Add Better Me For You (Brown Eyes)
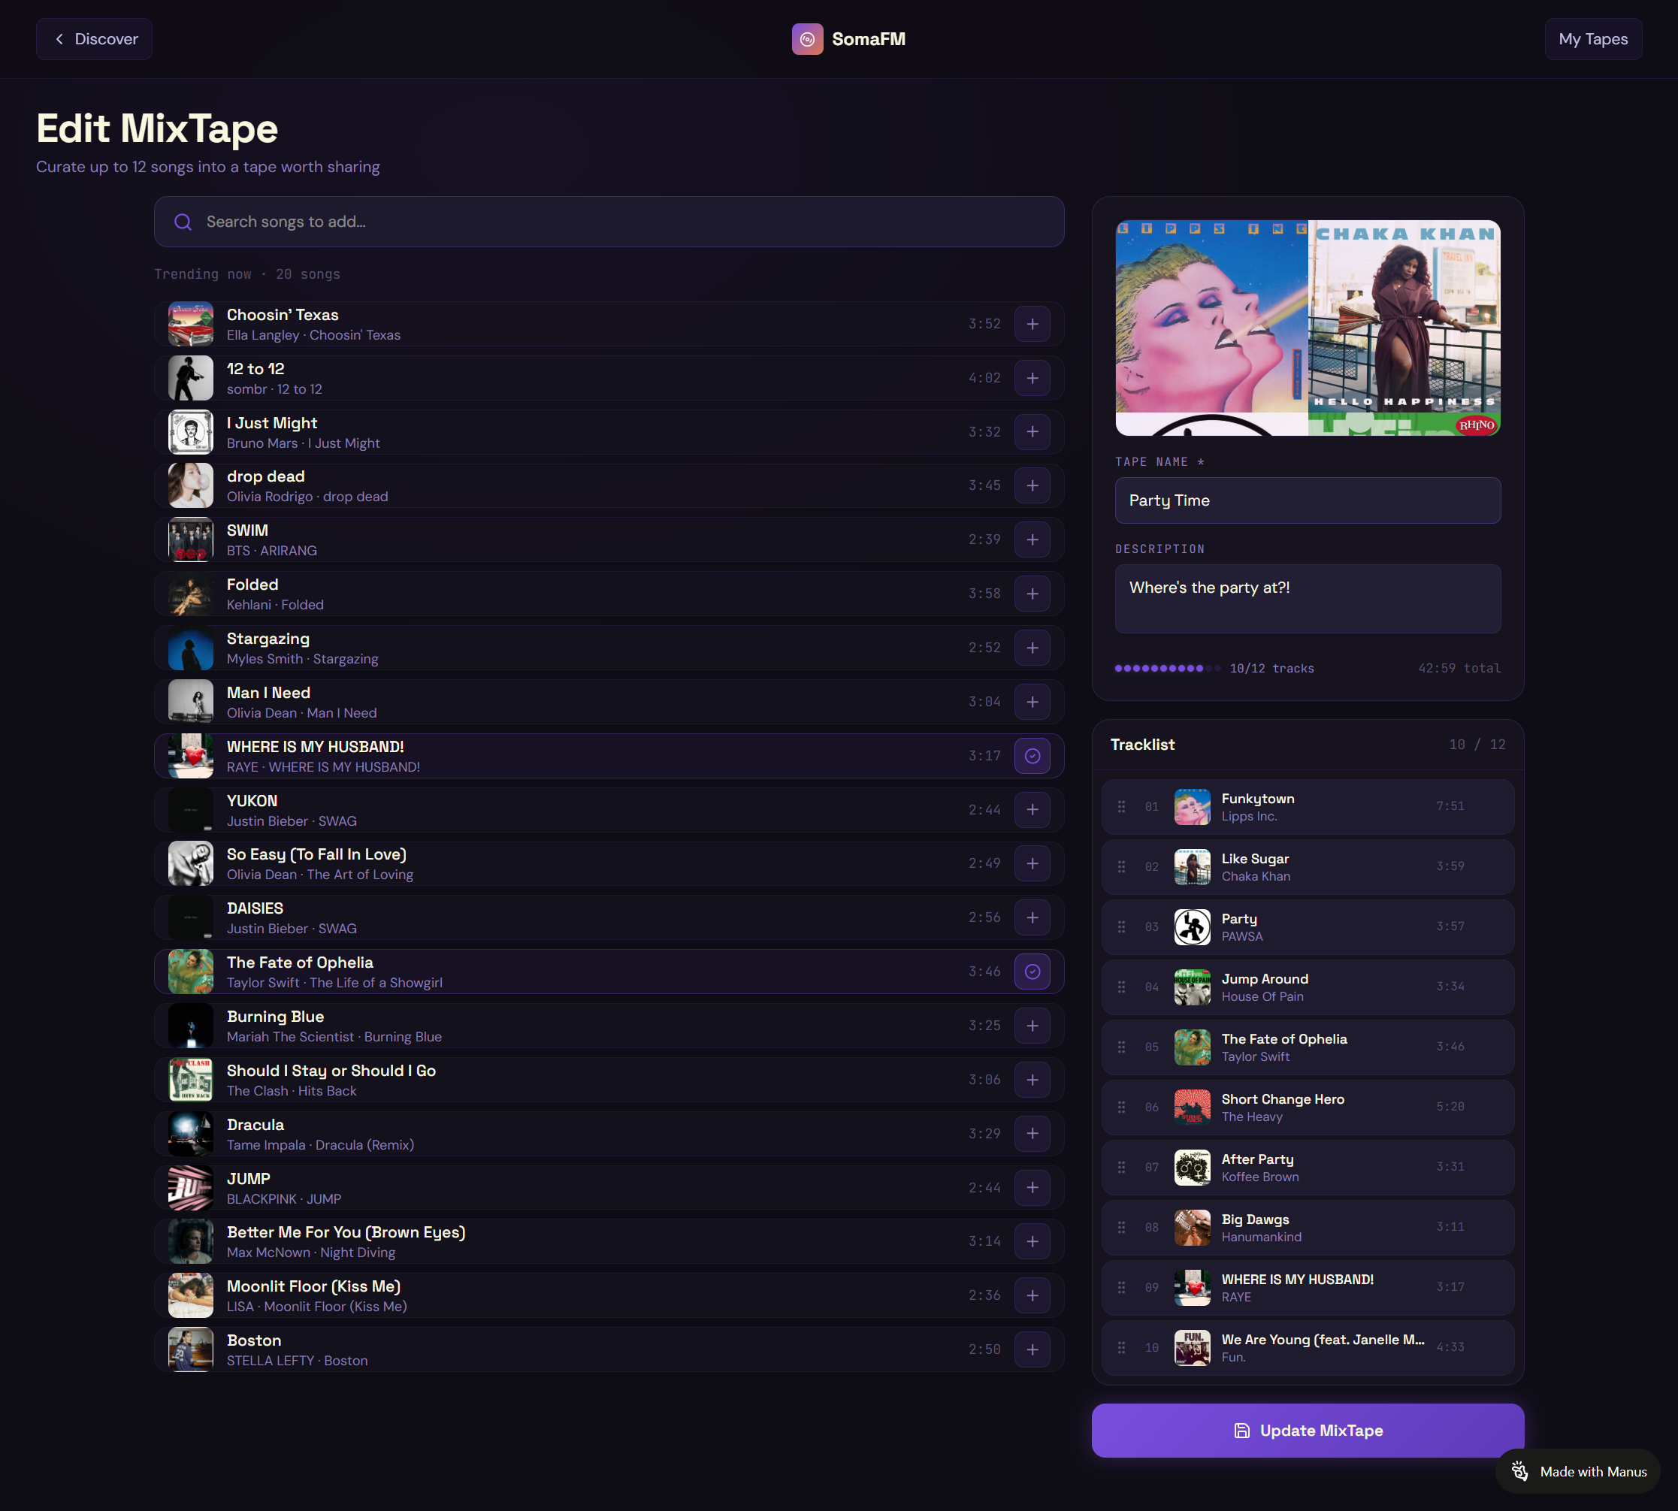 [x=1032, y=1241]
